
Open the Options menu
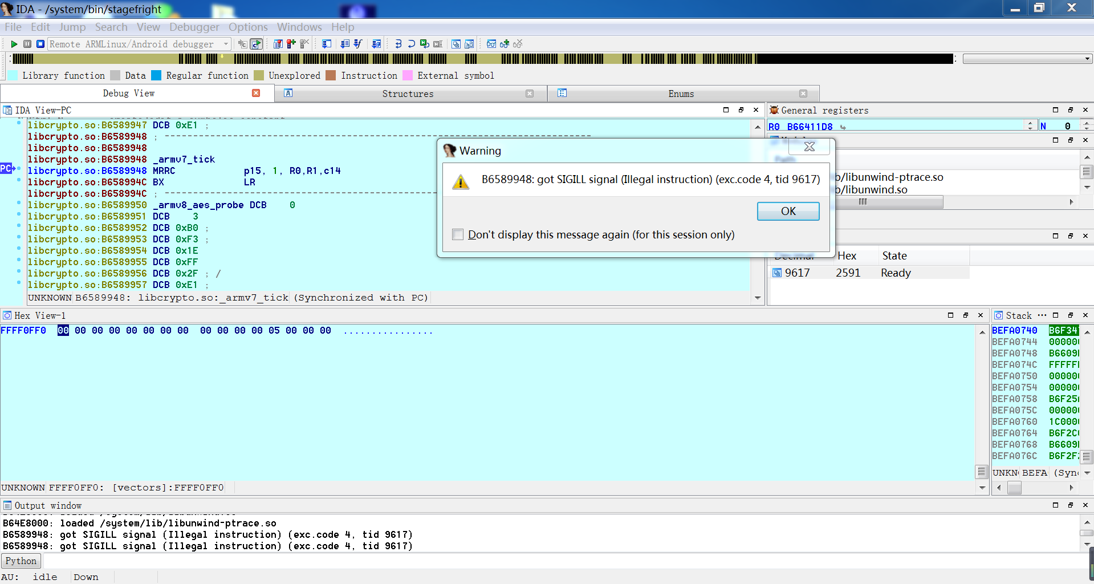click(x=248, y=27)
